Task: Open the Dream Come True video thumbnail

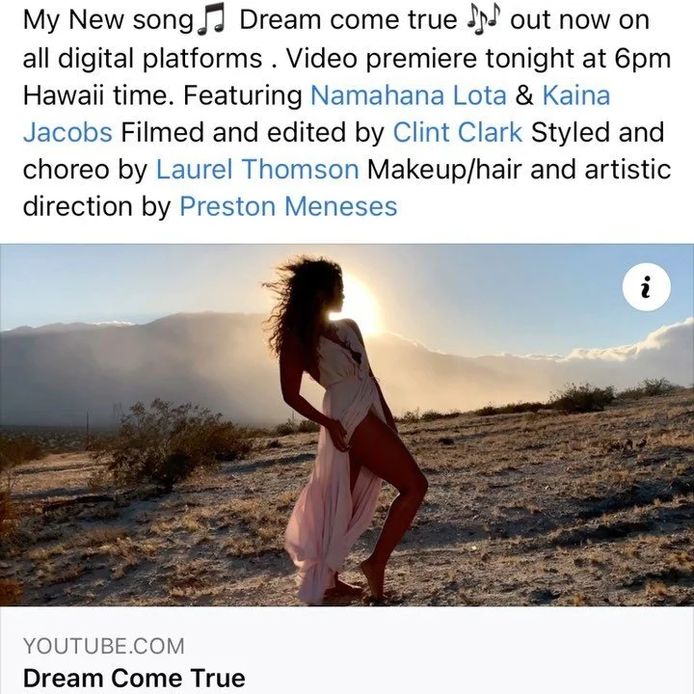Action: tap(347, 424)
